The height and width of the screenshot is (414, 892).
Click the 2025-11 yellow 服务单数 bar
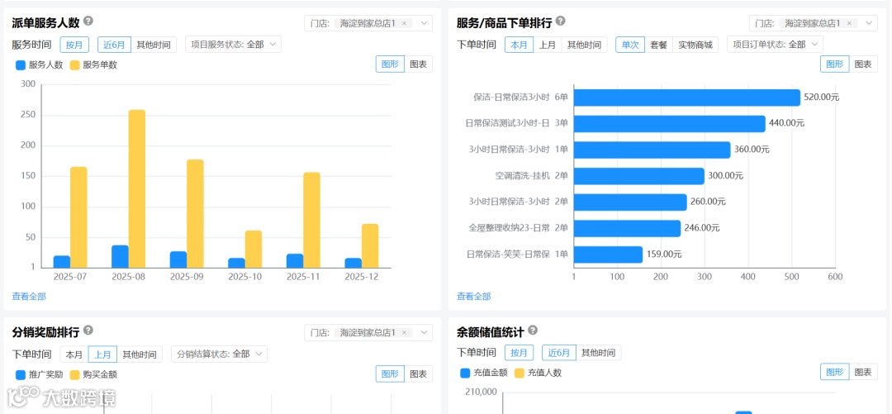[x=311, y=220]
